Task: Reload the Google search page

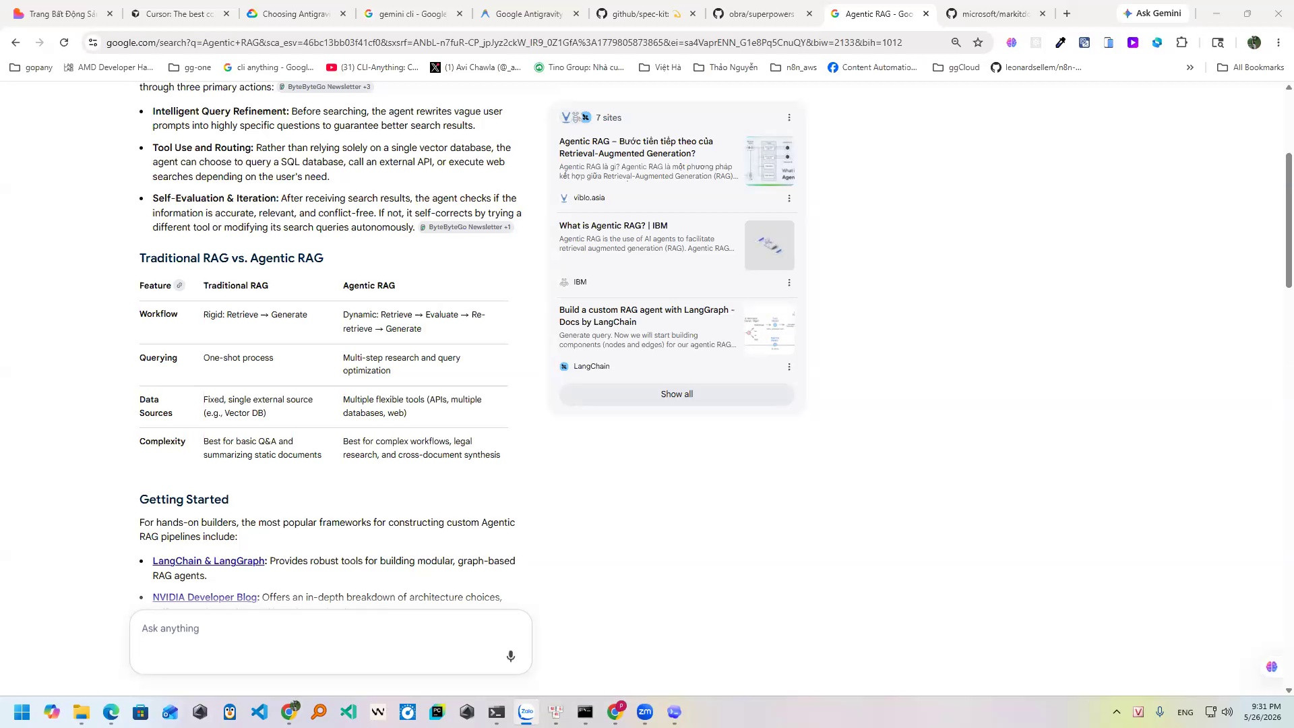Action: pos(64,42)
